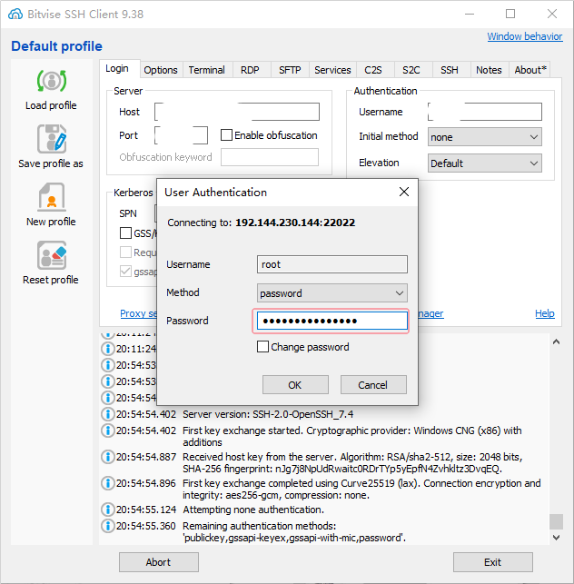Image resolution: width=574 pixels, height=584 pixels.
Task: Click the SHA-256 fingerprint log line
Action: coord(342,469)
